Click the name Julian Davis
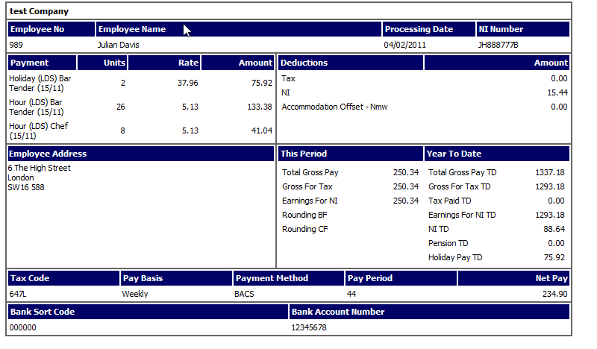The image size is (597, 349). 119,45
